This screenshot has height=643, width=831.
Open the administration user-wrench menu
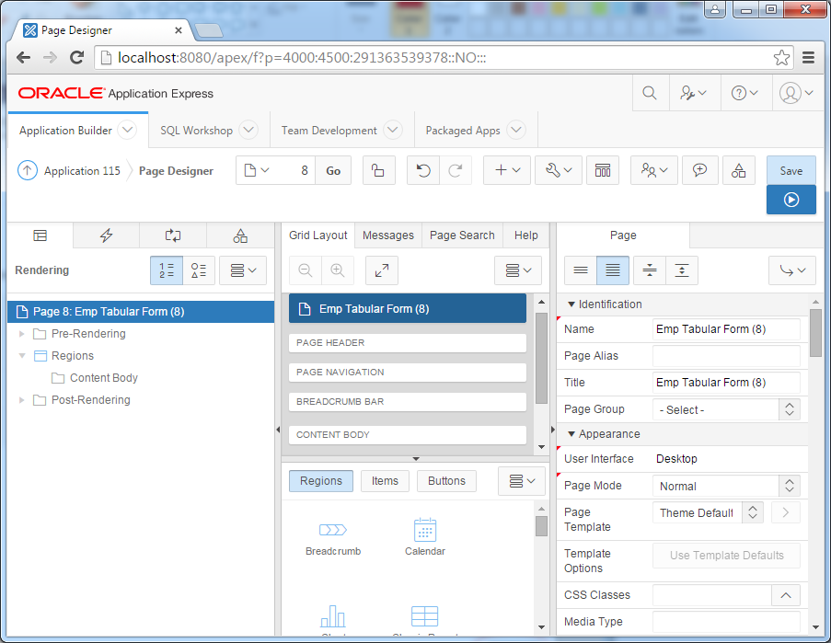click(693, 93)
